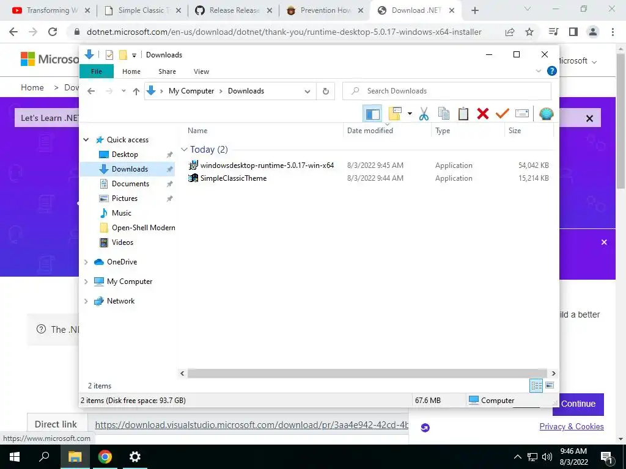Open a new Chrome tab
626x469 pixels.
tap(474, 10)
